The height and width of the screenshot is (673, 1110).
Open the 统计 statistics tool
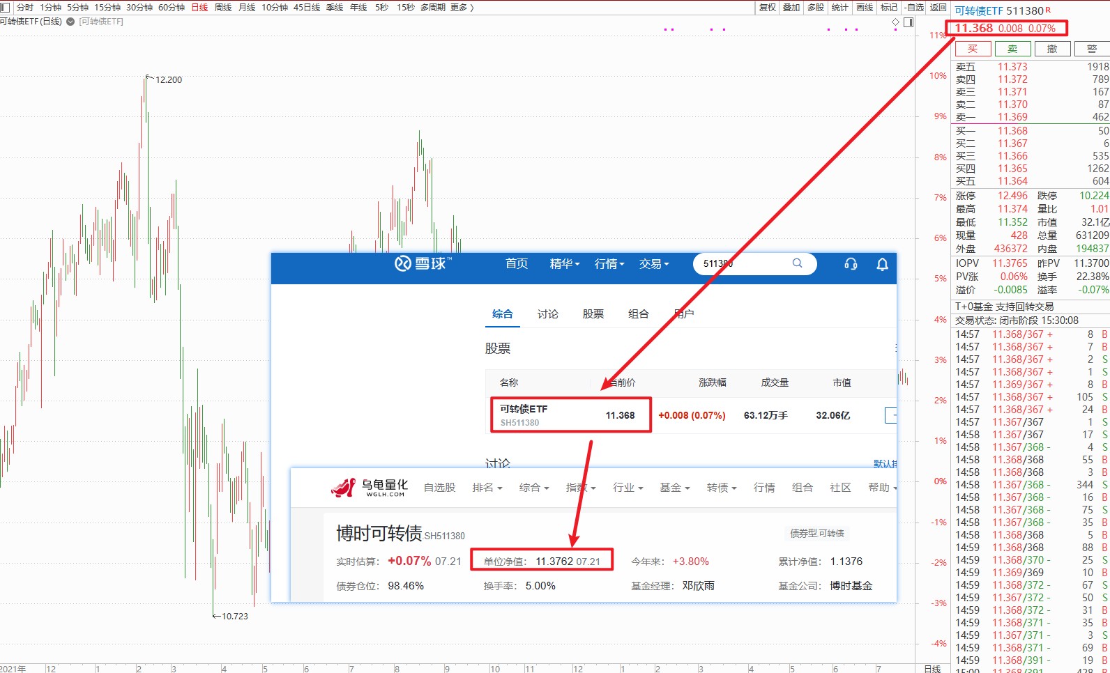tap(840, 7)
